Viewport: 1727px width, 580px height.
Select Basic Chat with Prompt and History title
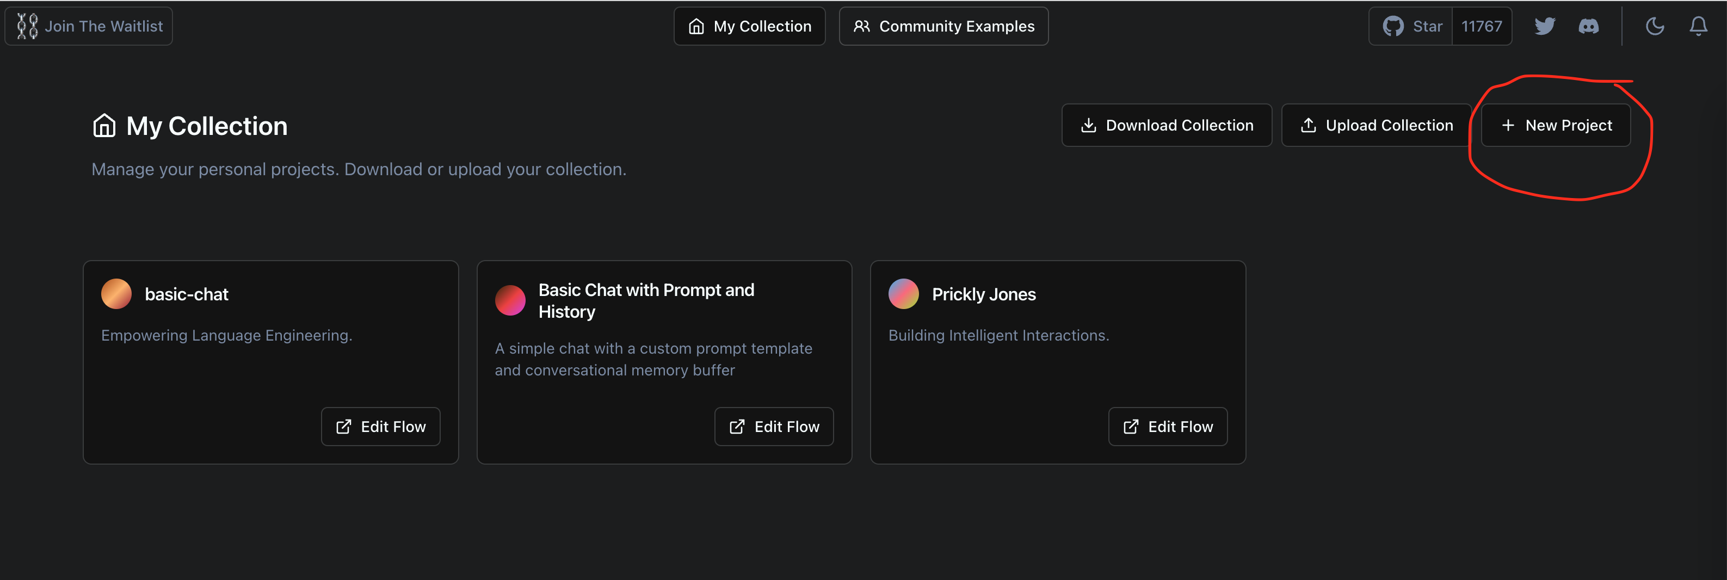click(646, 300)
